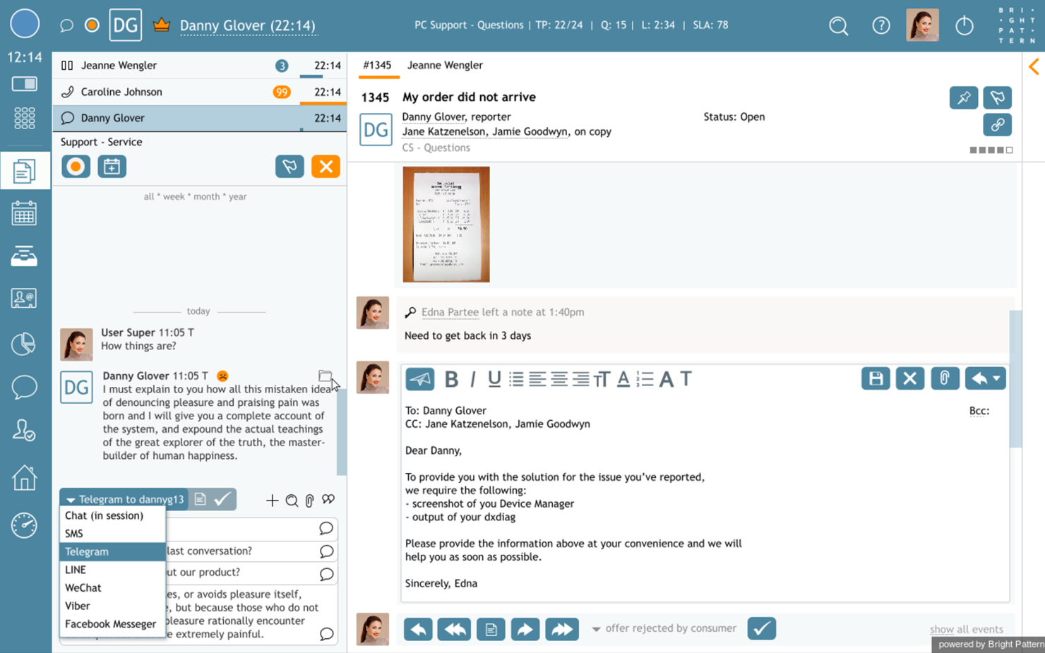Toggle underline formatting in the reply
Viewport: 1045px width, 653px height.
[x=494, y=379]
